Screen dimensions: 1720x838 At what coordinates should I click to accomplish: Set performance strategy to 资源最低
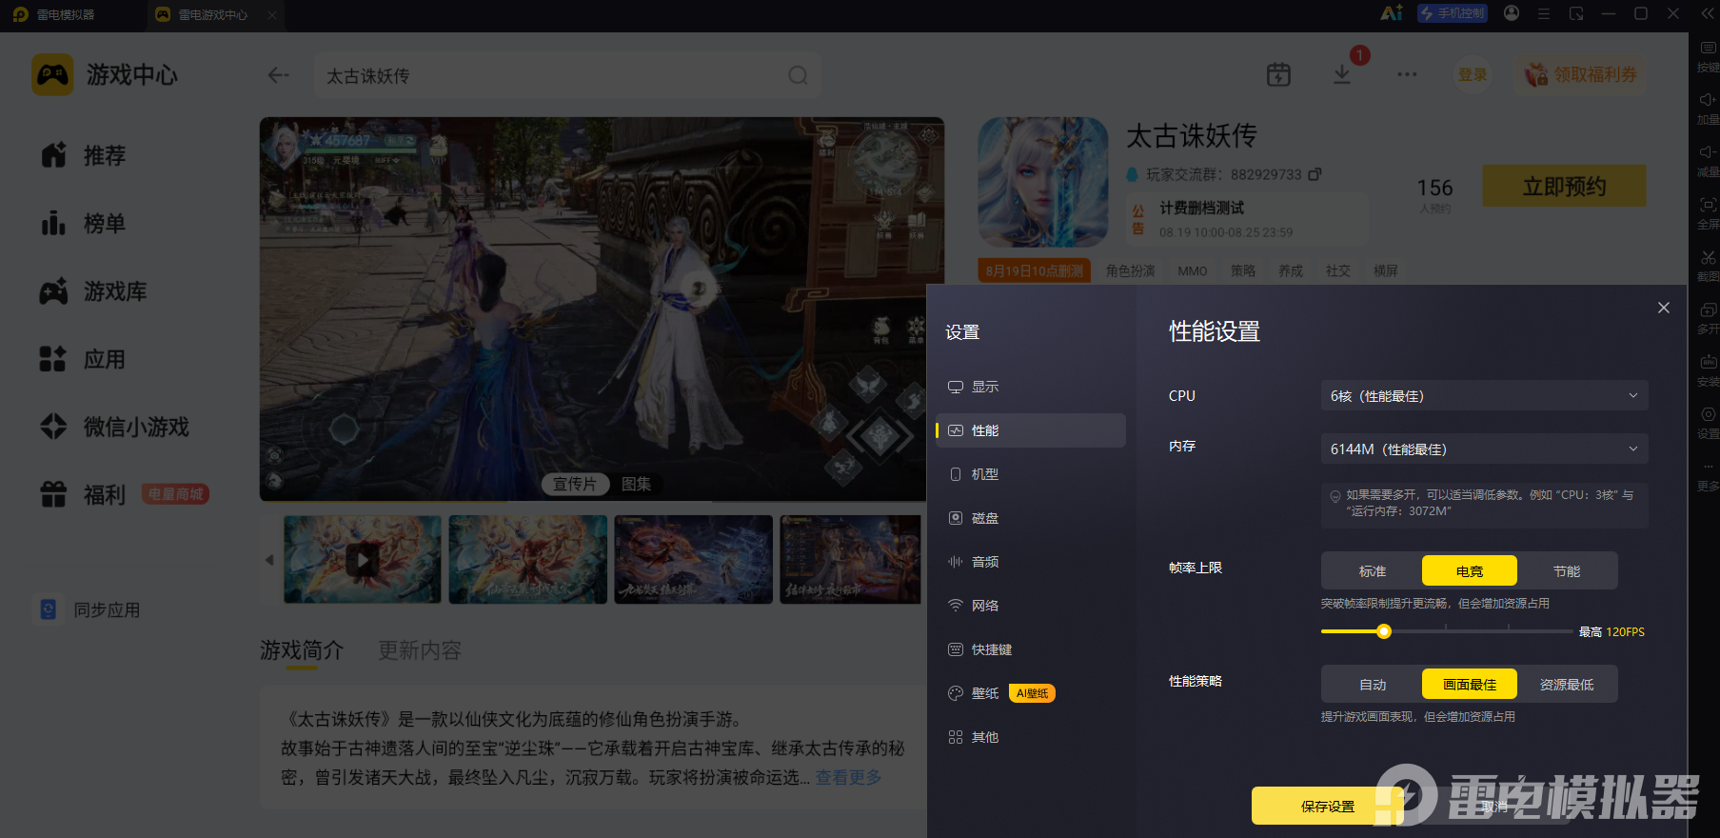1567,685
